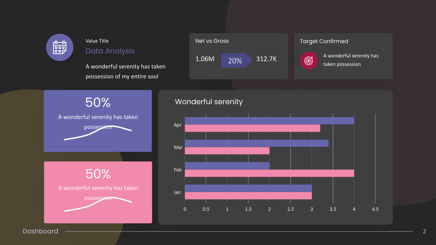Click the Feb purple bar
Viewport: 436px width, 245px height.
point(227,166)
